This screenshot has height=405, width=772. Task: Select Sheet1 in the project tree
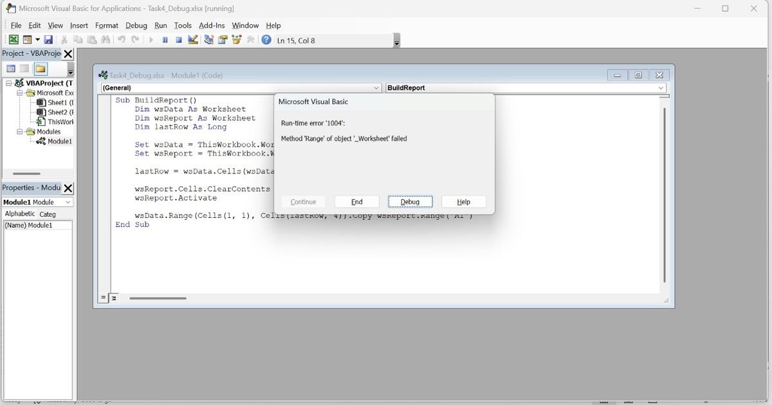(55, 102)
